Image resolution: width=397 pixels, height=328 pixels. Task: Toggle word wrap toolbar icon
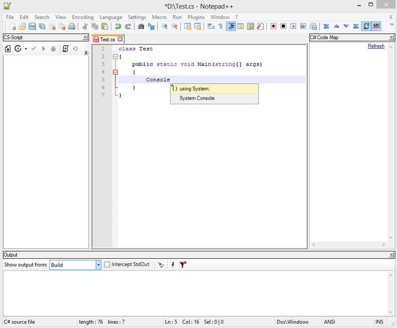point(211,26)
